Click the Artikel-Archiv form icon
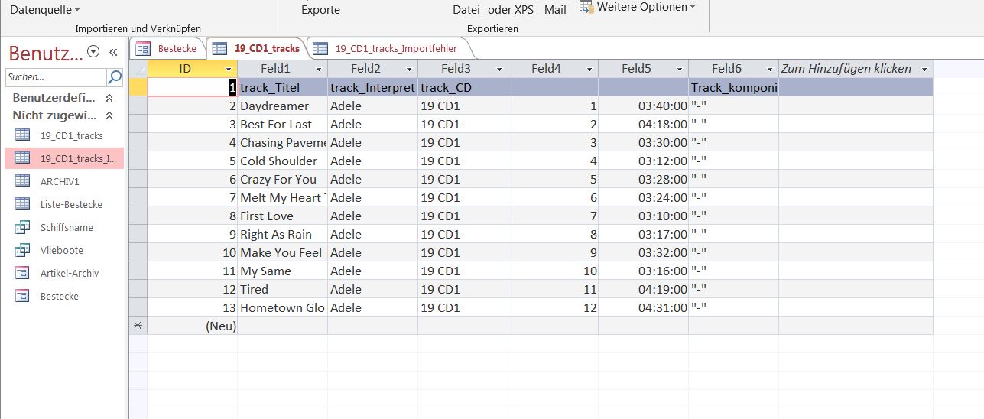 [22, 273]
